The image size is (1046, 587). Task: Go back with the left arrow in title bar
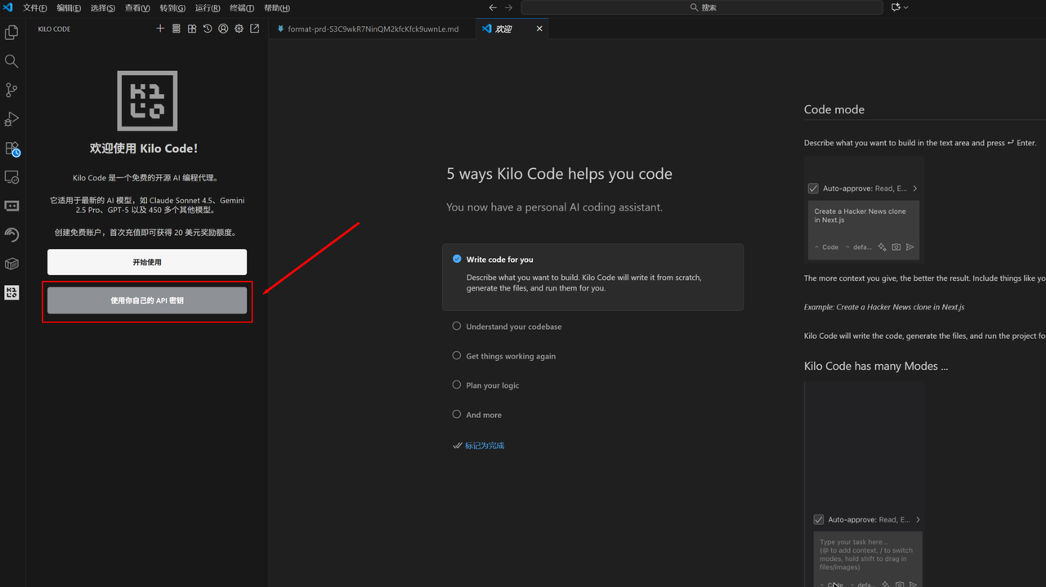pos(493,7)
